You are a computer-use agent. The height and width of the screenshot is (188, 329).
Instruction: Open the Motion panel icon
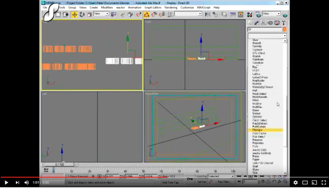point(270,23)
